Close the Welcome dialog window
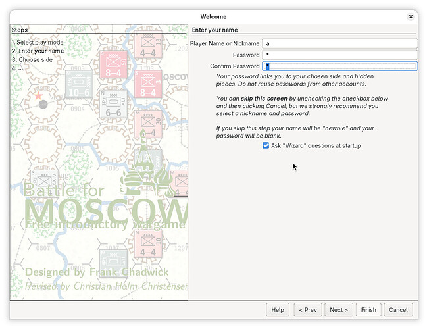The width and height of the screenshot is (427, 329). (x=411, y=16)
